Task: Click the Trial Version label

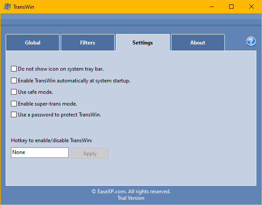Action: pos(131,198)
